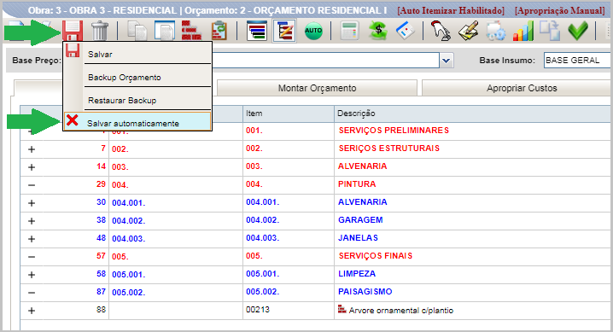The height and width of the screenshot is (332, 613).
Task: Click item code 00213
Action: pyautogui.click(x=258, y=310)
